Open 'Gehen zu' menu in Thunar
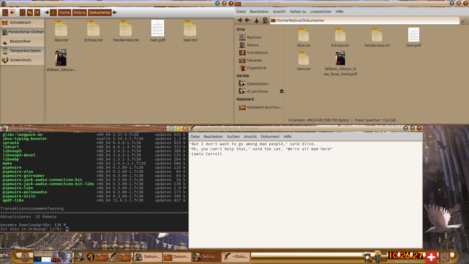Viewport: 469px width, 264px height. point(298,12)
